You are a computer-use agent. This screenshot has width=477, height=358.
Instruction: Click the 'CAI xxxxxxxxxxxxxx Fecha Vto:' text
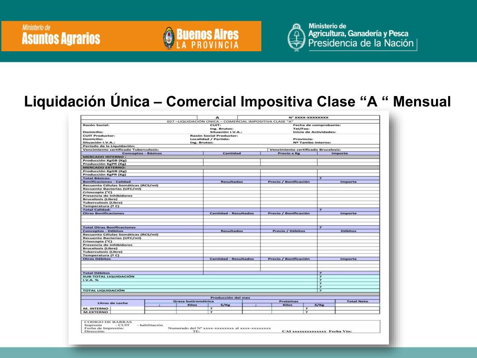click(x=317, y=331)
